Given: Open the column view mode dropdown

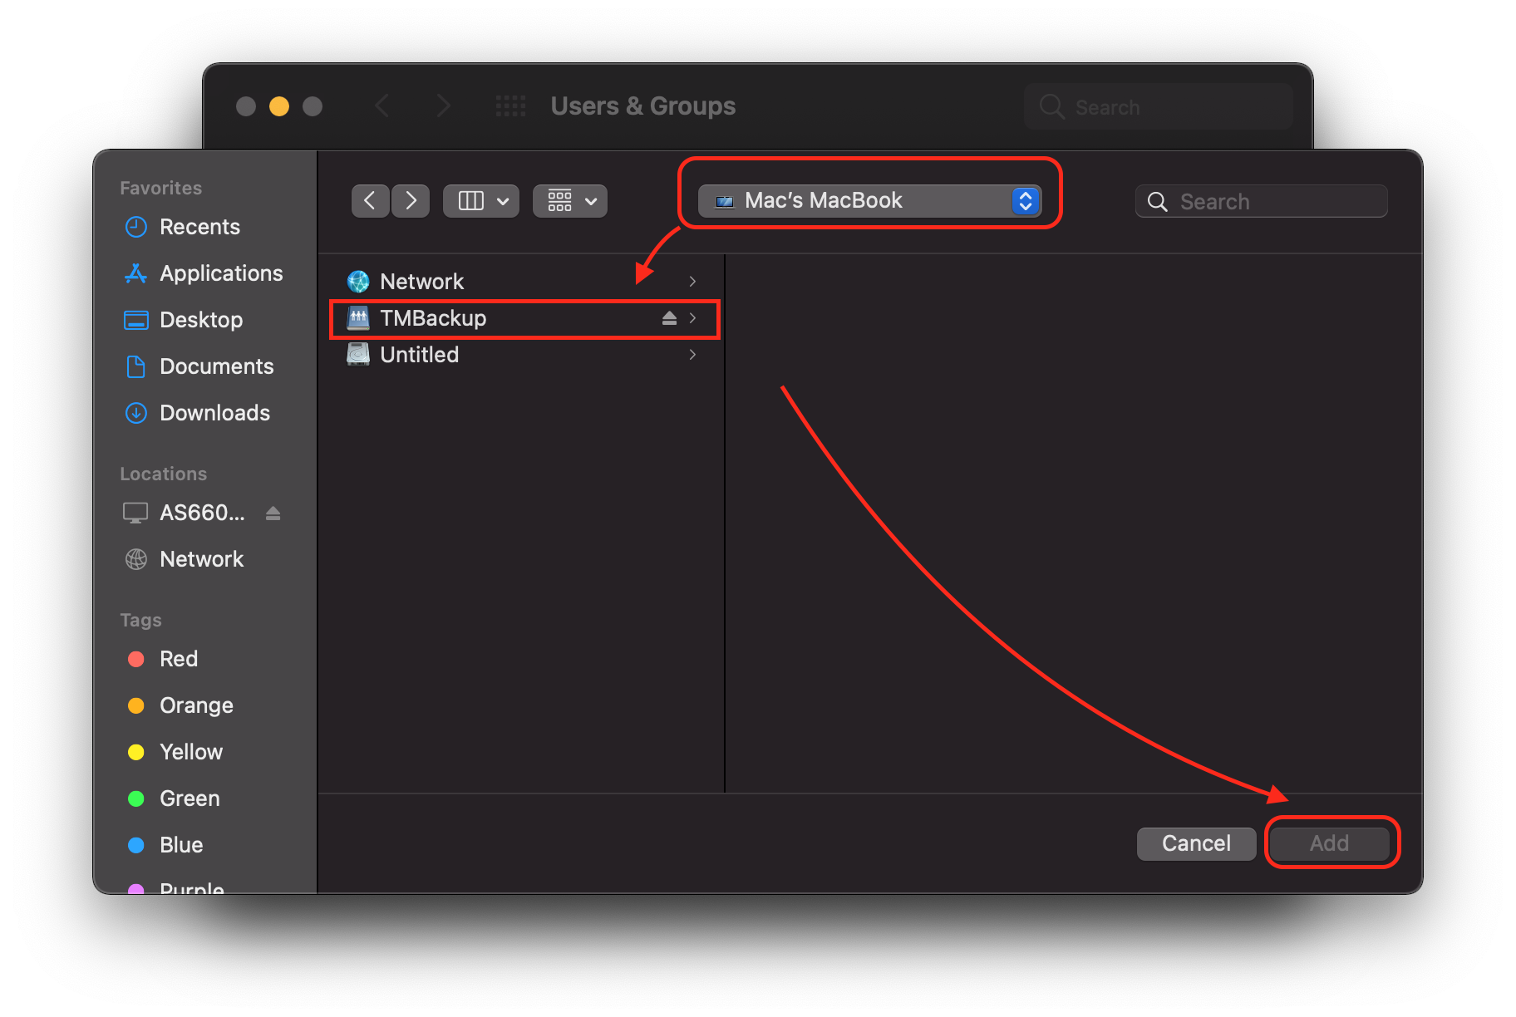Looking at the screenshot, I should pyautogui.click(x=481, y=201).
